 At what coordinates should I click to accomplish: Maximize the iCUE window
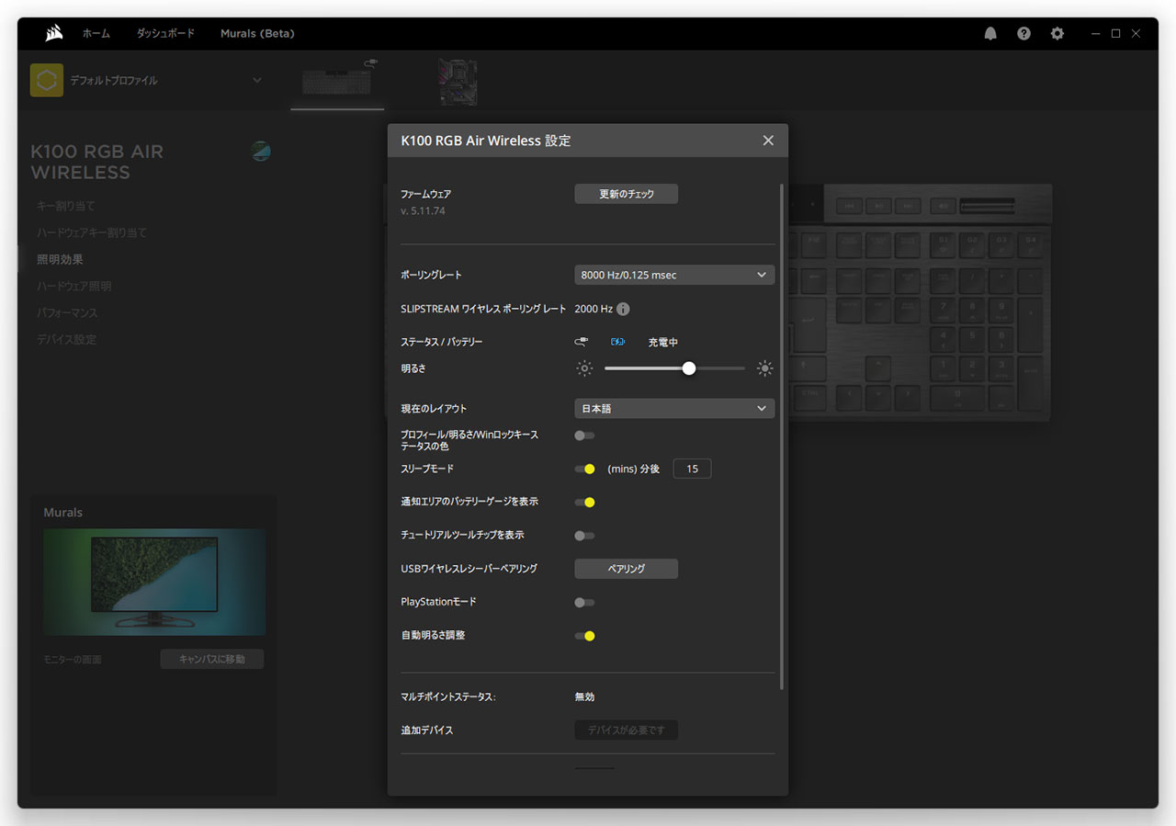click(x=1115, y=33)
